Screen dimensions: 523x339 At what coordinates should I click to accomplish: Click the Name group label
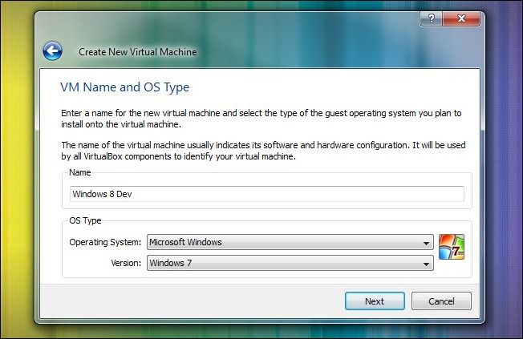(79, 172)
